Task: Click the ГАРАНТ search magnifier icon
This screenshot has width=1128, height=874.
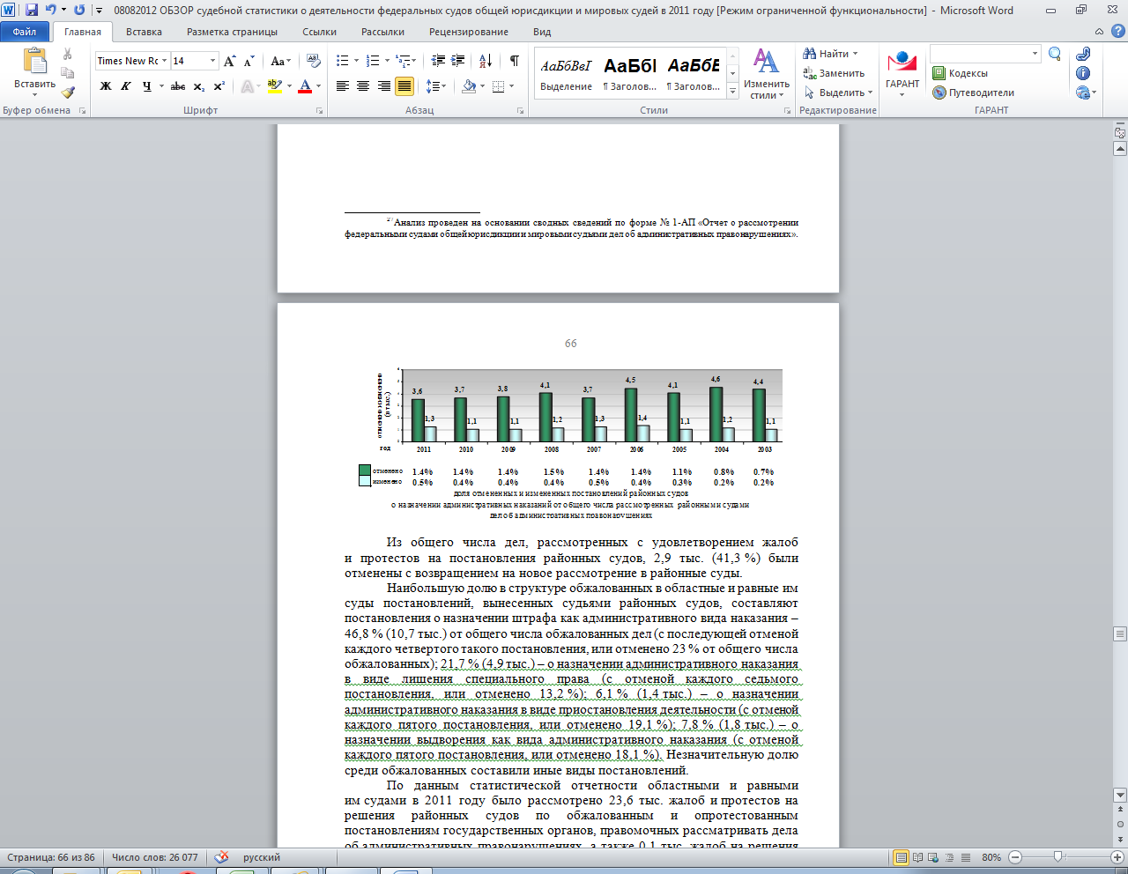Action: click(1055, 55)
